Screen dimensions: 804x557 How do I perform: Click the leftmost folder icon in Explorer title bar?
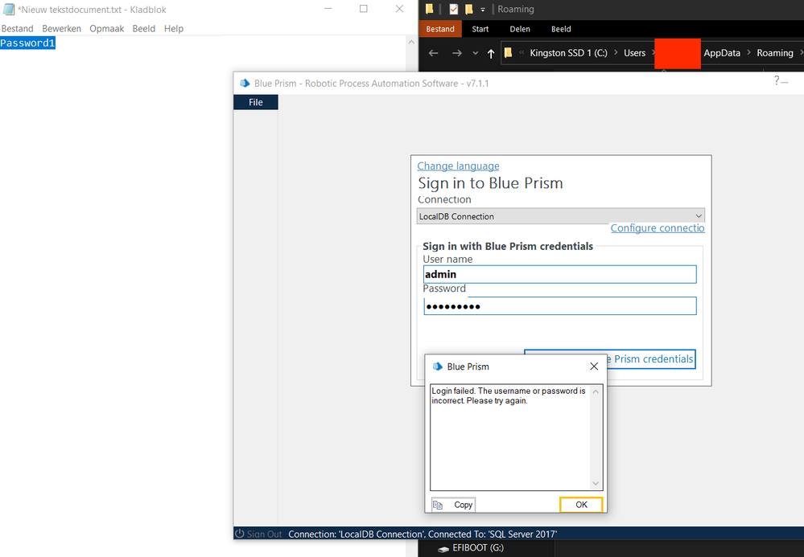(430, 9)
